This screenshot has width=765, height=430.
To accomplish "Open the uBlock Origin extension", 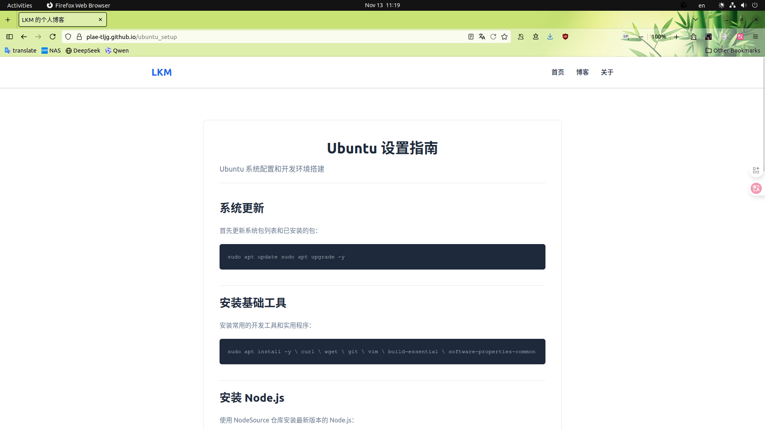I will tap(565, 36).
